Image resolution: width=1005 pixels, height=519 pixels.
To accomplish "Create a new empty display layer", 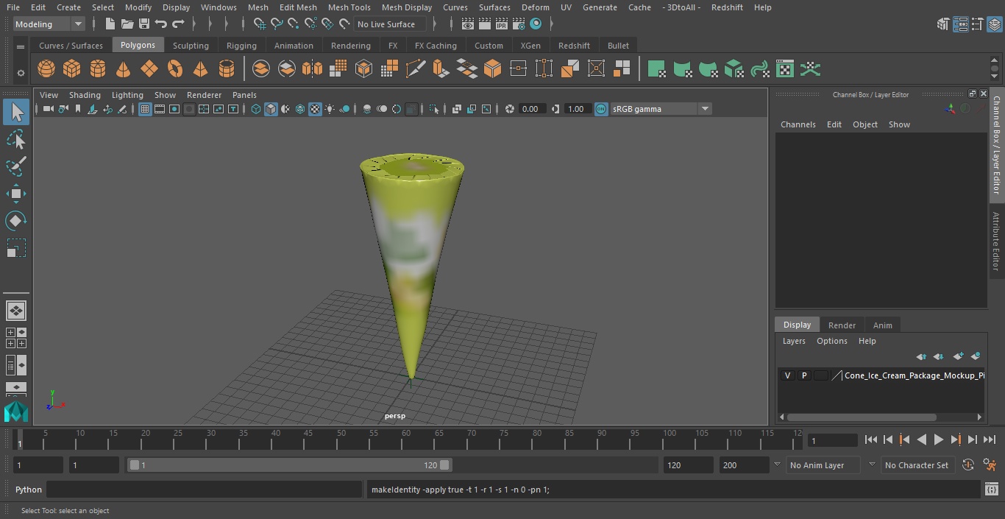I will pos(958,356).
